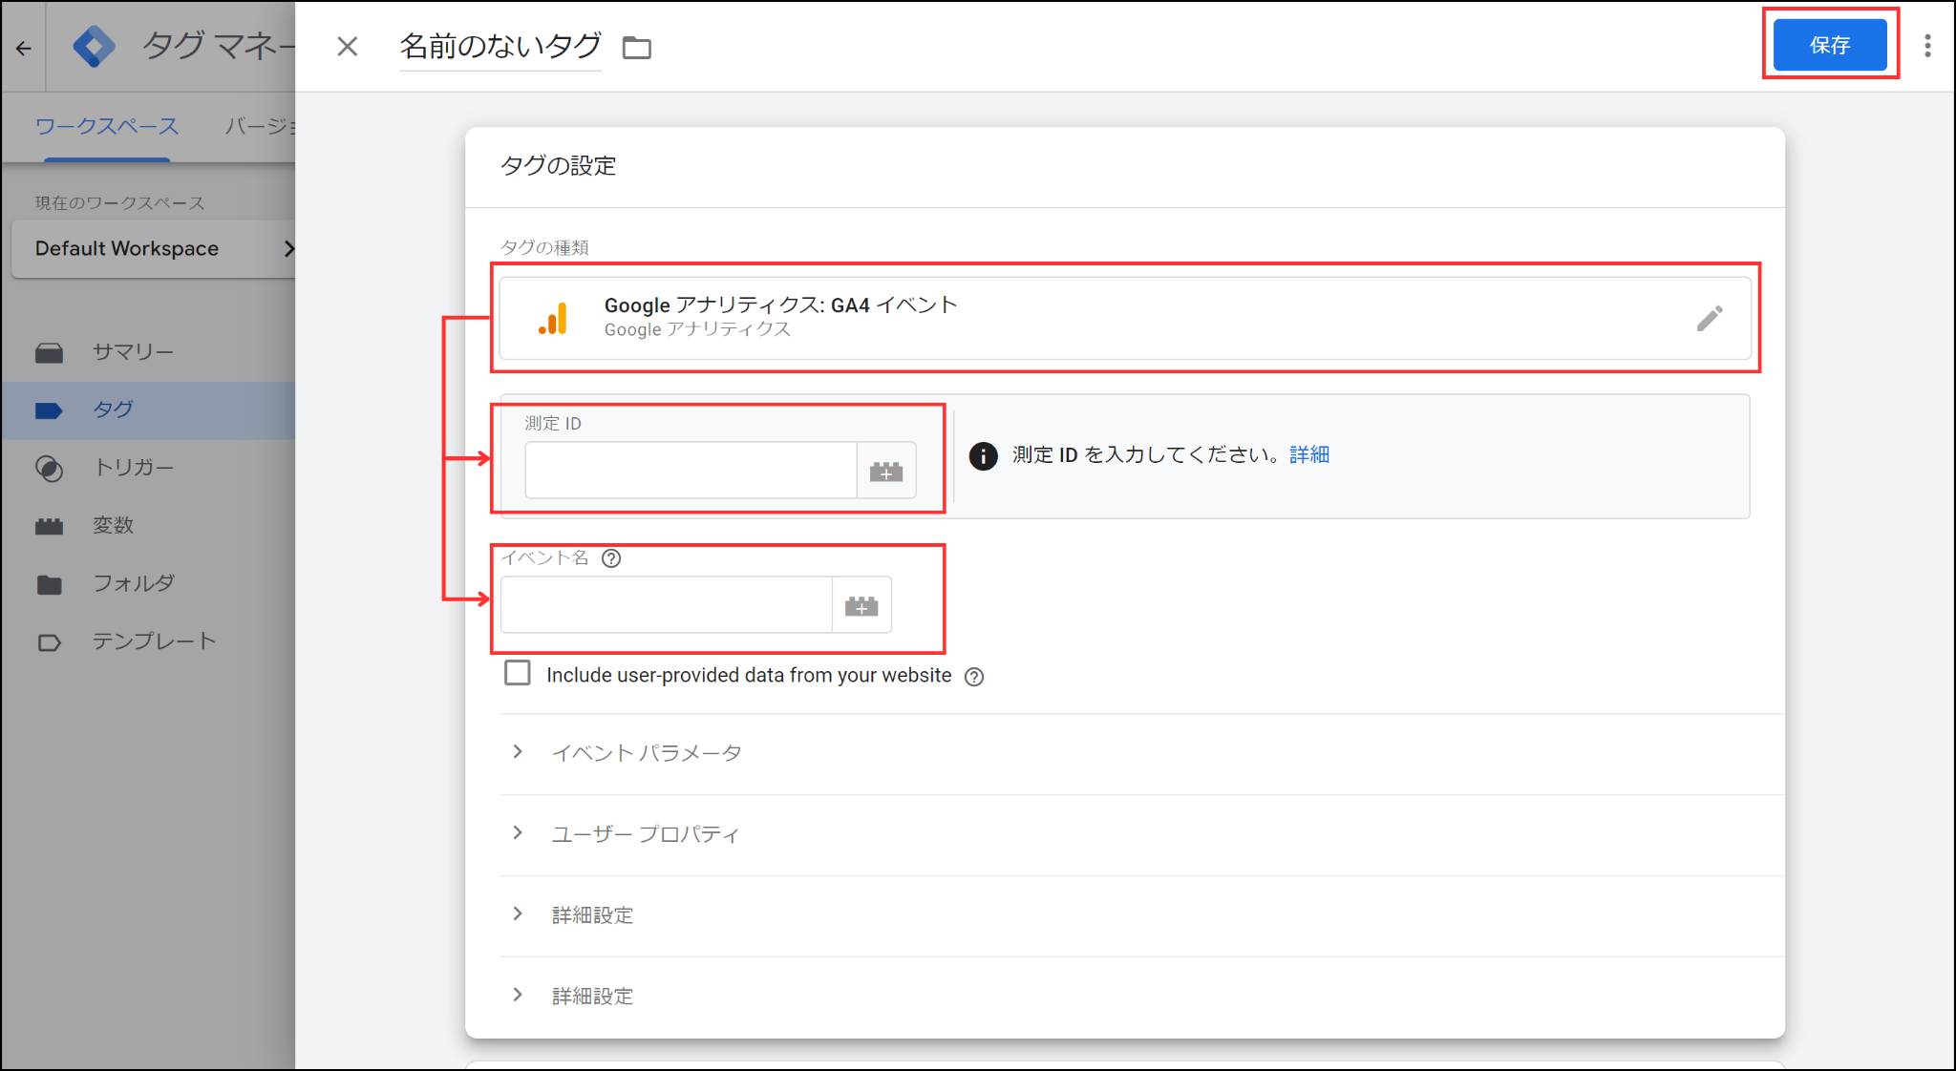Open Default Workspace selector chevron
Viewport: 1956px width, 1071px height.
point(287,248)
